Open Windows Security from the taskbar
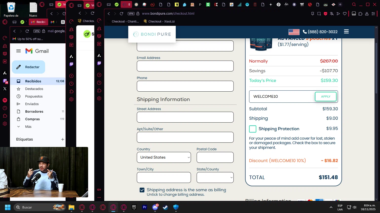Viewport: 380px width, 213px height. point(176,207)
